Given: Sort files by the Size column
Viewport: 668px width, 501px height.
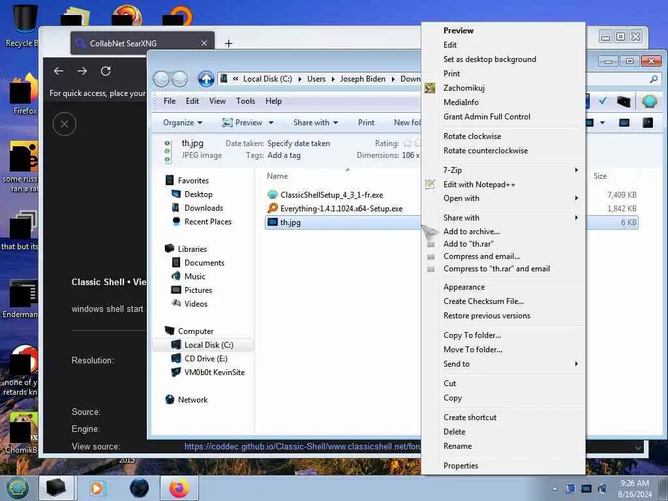Looking at the screenshot, I should click(600, 176).
